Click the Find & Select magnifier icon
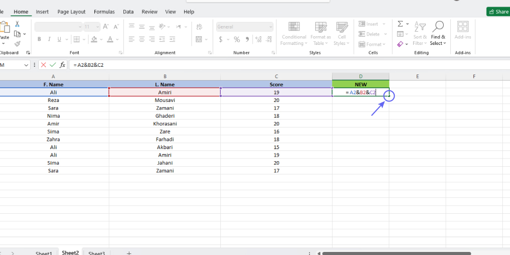This screenshot has height=255, width=510. coord(438,27)
